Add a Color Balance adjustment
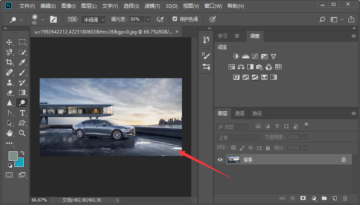Screen dimensions: 360x205 pos(241,67)
